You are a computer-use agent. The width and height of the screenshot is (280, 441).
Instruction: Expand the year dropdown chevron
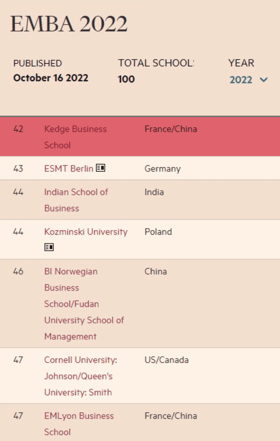pos(264,80)
